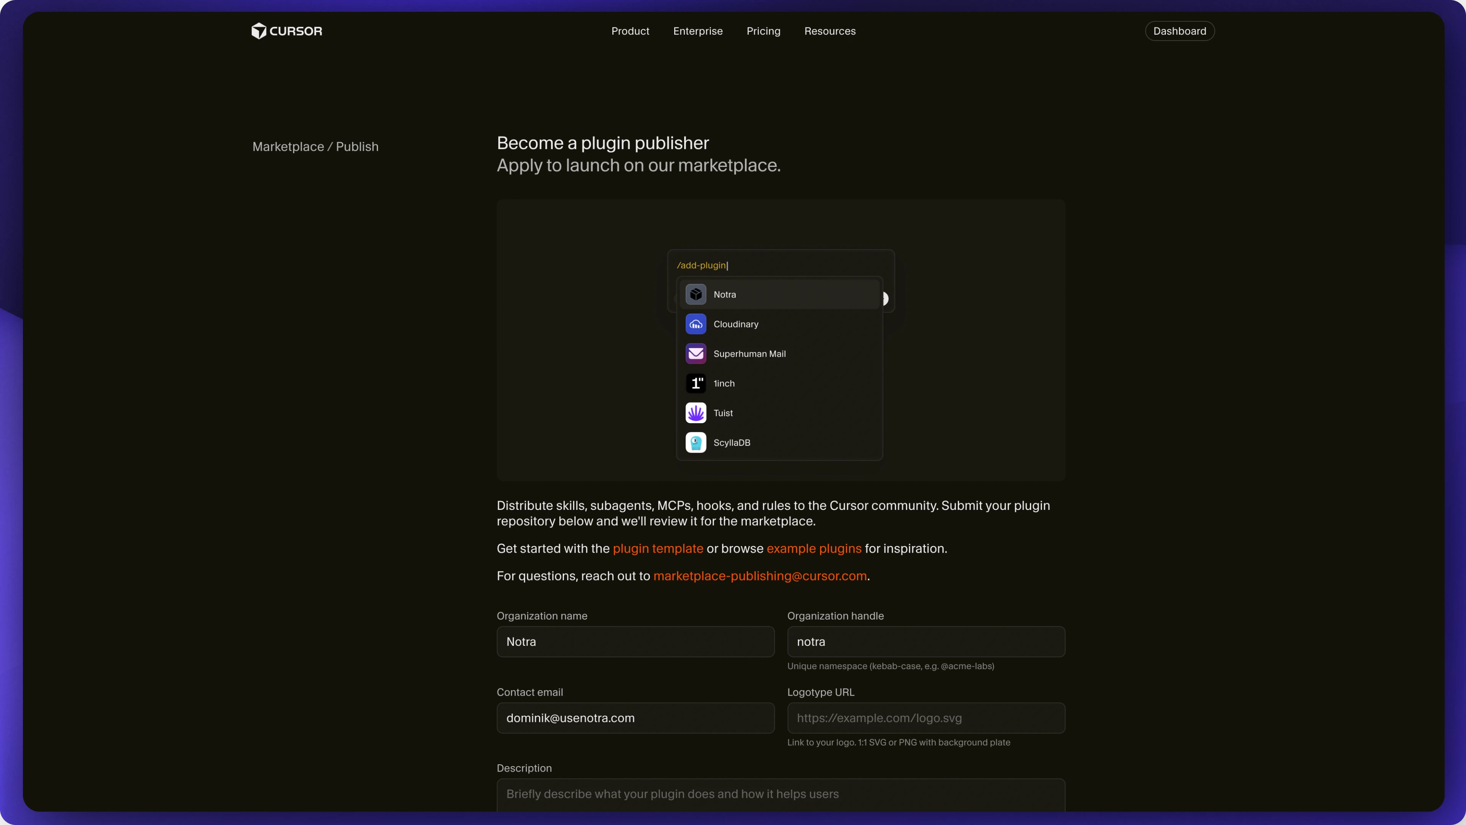Open the Dashboard button
The image size is (1466, 825).
pos(1179,31)
